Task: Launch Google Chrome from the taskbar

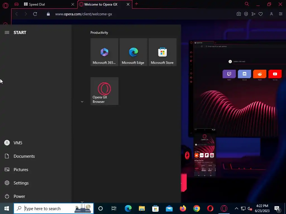Action: (196, 208)
